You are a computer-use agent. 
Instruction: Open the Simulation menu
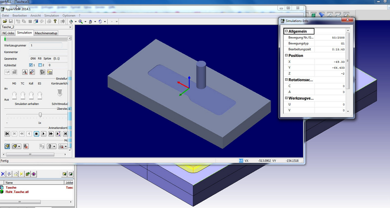point(52,16)
